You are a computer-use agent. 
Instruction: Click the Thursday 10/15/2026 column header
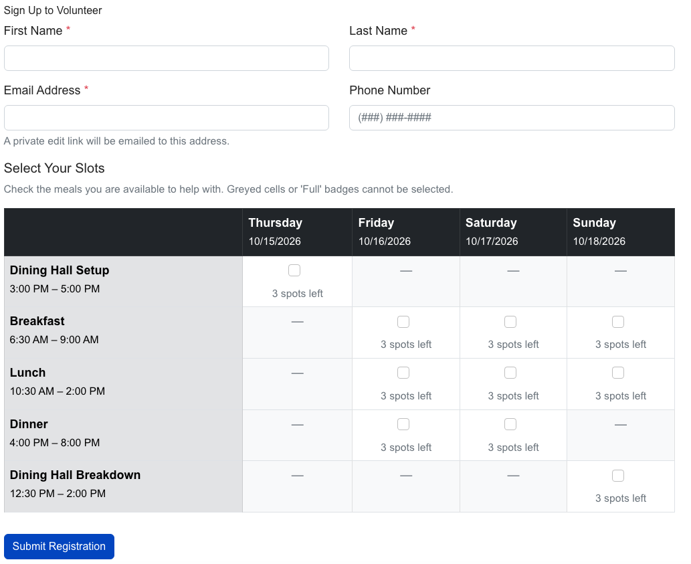pos(297,232)
